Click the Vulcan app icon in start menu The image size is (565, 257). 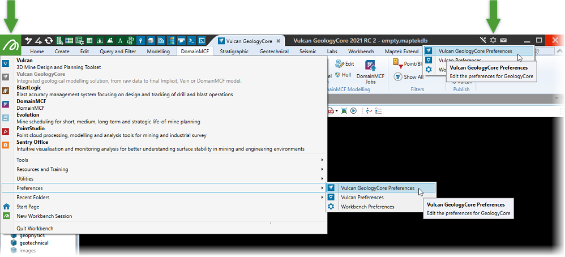[6, 64]
